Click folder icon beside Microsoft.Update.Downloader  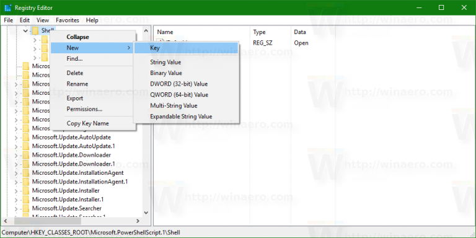pyautogui.click(x=26, y=155)
